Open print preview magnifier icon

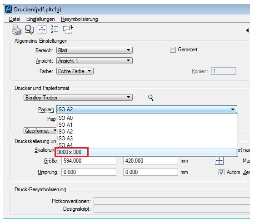coord(29,30)
